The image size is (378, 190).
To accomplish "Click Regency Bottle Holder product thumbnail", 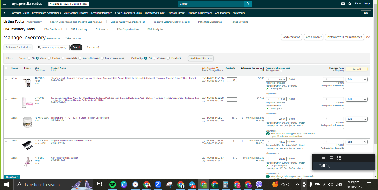I will (x=27, y=145).
